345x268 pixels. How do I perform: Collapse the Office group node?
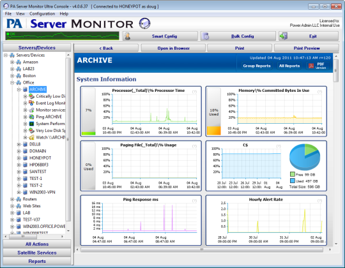12,82
